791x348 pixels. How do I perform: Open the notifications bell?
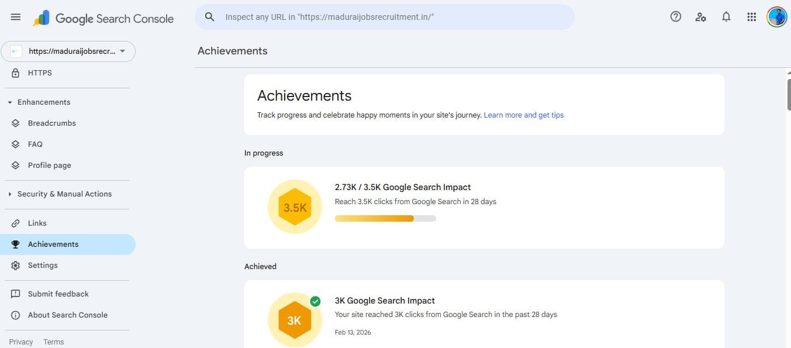(726, 17)
